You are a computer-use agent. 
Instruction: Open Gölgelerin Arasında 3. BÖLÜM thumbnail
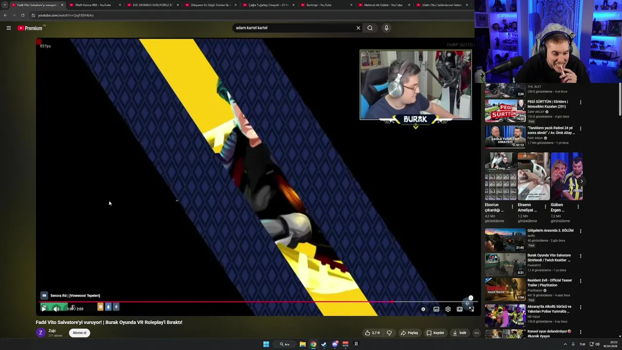(505, 240)
